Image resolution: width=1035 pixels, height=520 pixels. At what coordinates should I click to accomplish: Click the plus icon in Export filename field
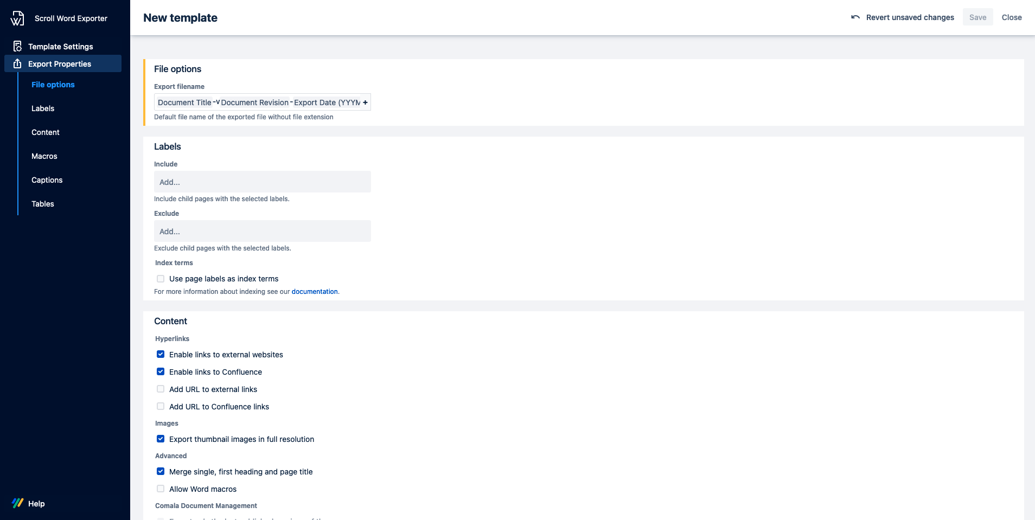(x=365, y=102)
